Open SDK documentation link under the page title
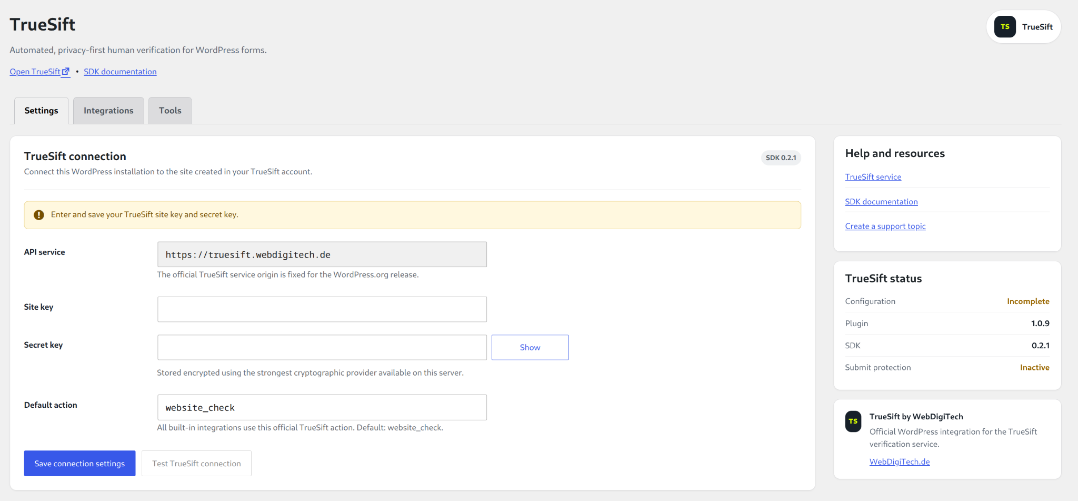The width and height of the screenshot is (1078, 501). point(120,72)
